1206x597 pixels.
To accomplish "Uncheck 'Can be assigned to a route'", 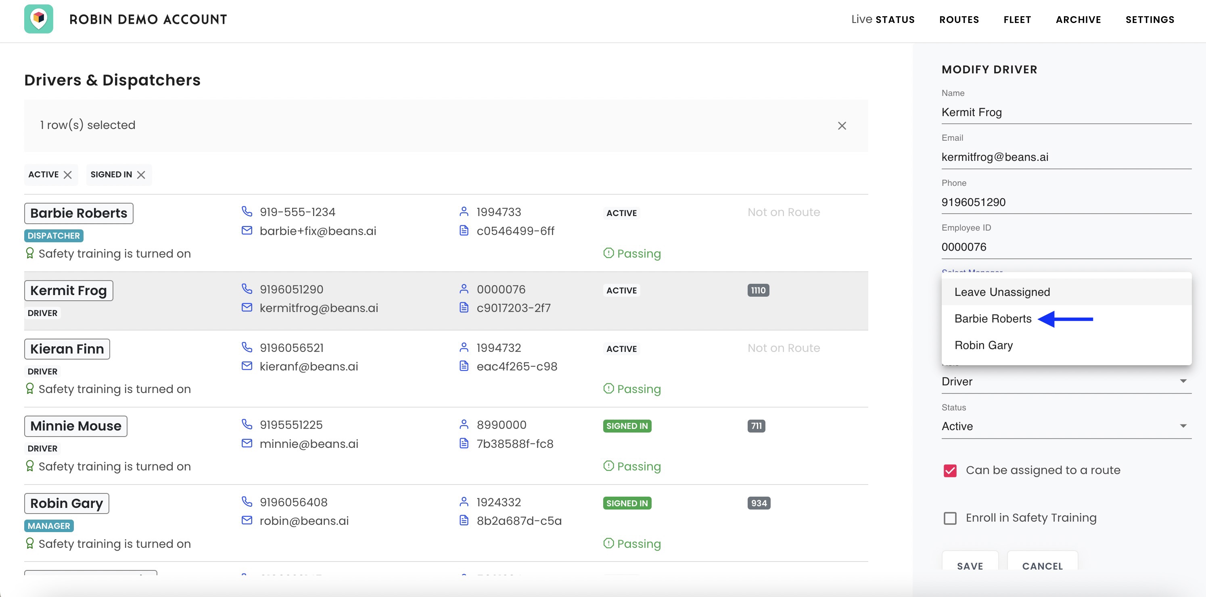I will (950, 470).
